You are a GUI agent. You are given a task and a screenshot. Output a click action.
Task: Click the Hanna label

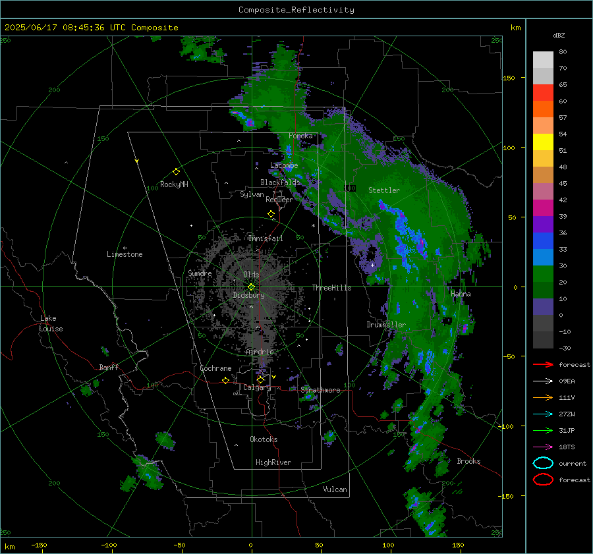coord(461,294)
